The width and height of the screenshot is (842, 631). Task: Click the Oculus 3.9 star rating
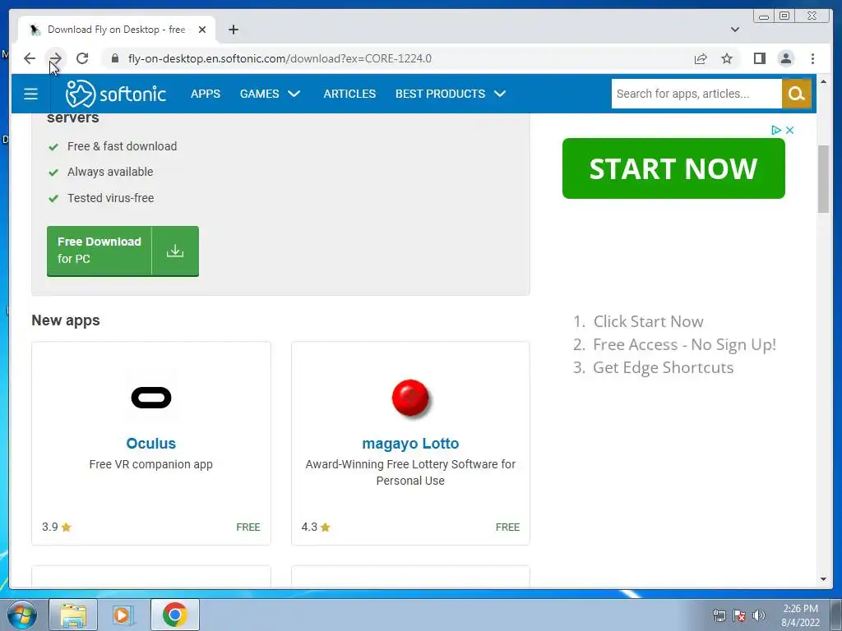[x=57, y=527]
